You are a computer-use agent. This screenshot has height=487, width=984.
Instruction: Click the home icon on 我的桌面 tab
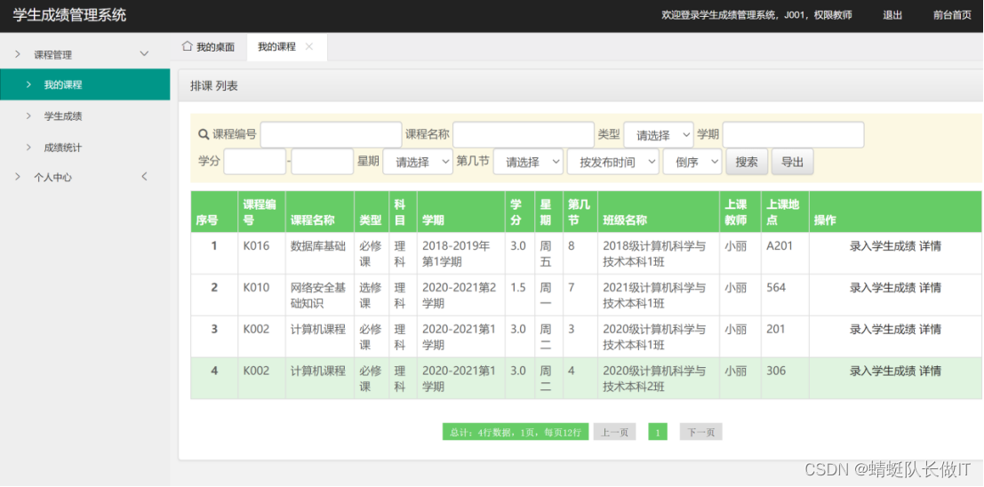click(x=187, y=46)
